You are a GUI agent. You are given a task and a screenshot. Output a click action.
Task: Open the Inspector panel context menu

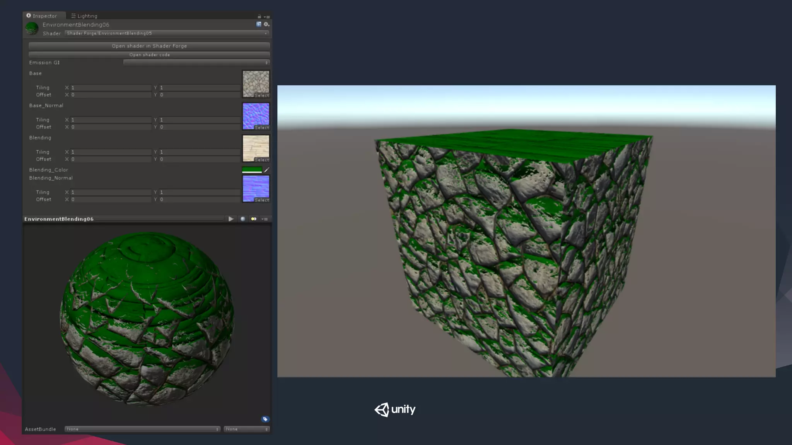pyautogui.click(x=267, y=17)
